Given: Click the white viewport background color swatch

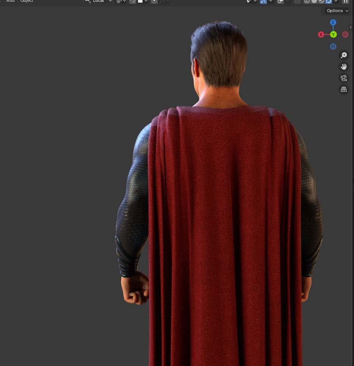Looking at the screenshot, I should pos(140,2).
